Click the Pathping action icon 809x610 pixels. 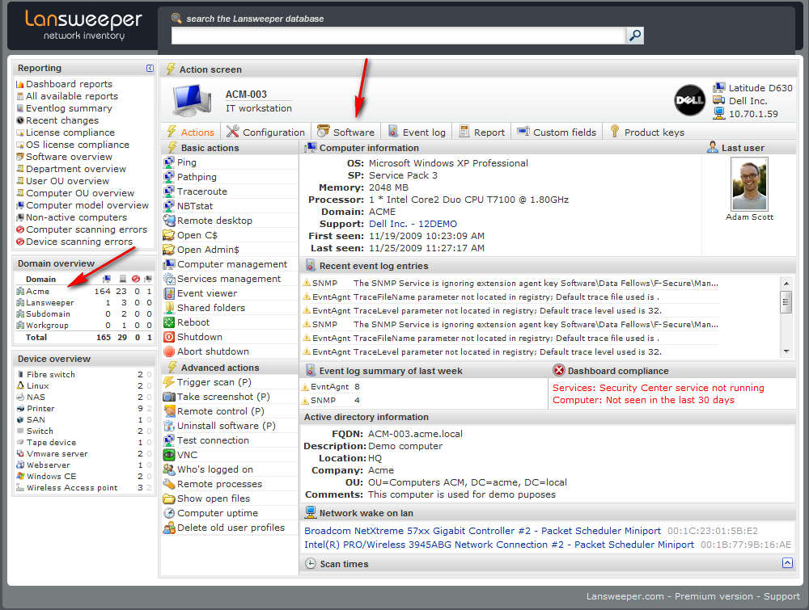coord(169,177)
